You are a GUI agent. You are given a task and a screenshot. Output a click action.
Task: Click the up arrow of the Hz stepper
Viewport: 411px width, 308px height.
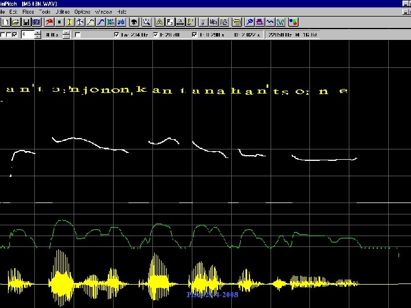[67, 33]
